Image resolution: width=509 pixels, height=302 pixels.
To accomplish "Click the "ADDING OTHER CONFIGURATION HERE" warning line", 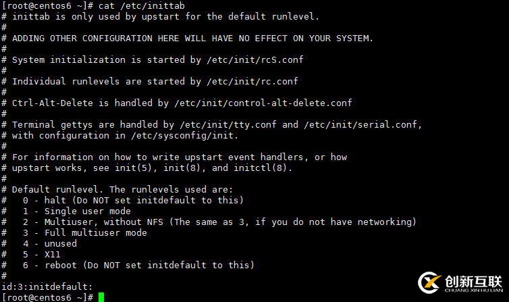I will 192,38.
